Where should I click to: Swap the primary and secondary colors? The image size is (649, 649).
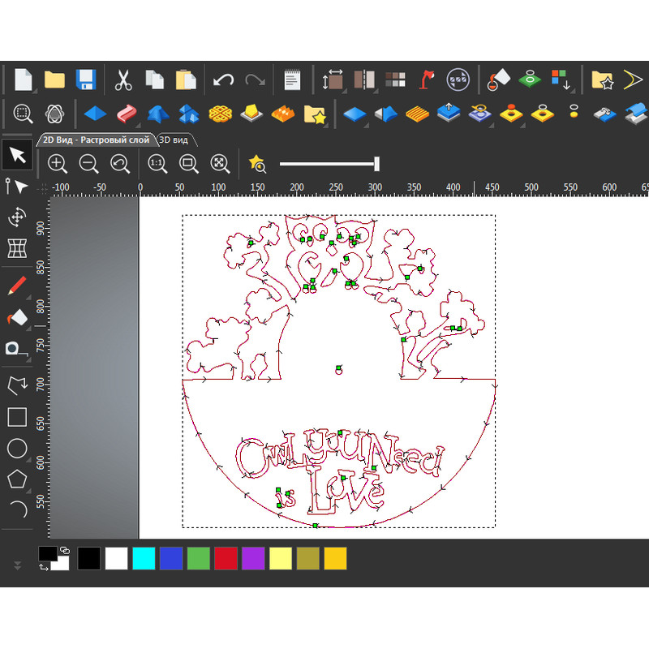pos(66,549)
